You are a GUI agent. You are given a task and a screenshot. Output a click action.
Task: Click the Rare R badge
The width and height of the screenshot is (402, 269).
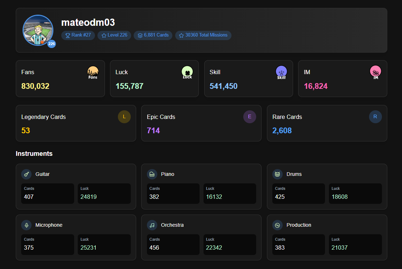click(375, 116)
